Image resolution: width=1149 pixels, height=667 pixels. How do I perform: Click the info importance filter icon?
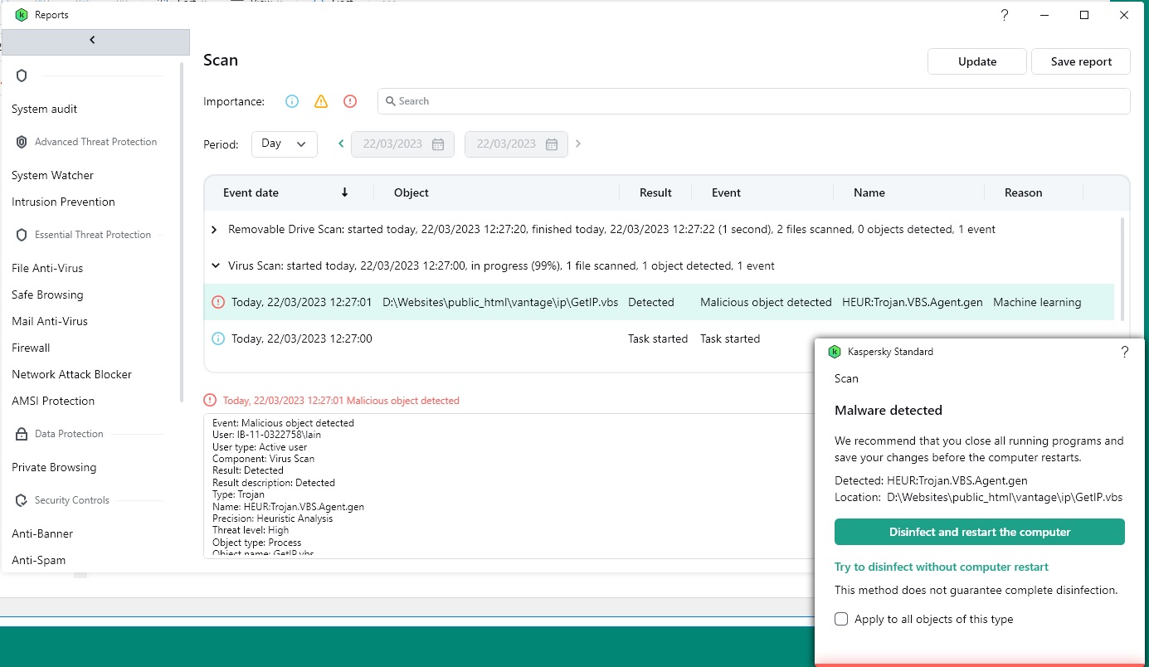pyautogui.click(x=292, y=101)
